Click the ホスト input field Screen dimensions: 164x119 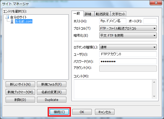click(113, 21)
